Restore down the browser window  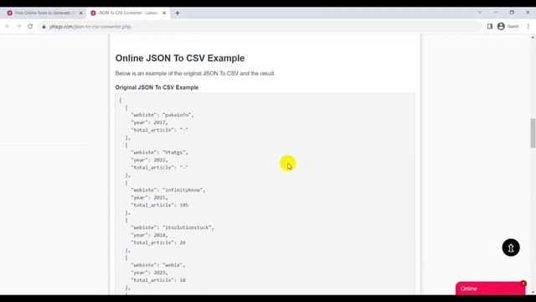point(512,13)
